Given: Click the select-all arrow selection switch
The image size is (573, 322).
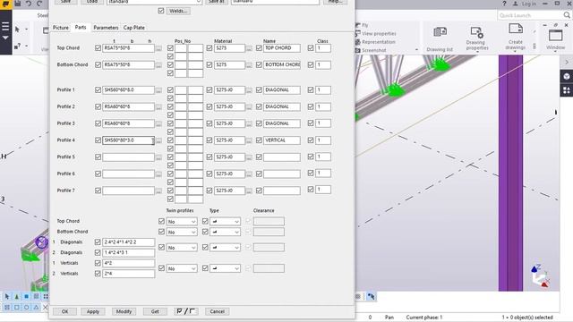Looking at the screenshot, I should [7, 296].
